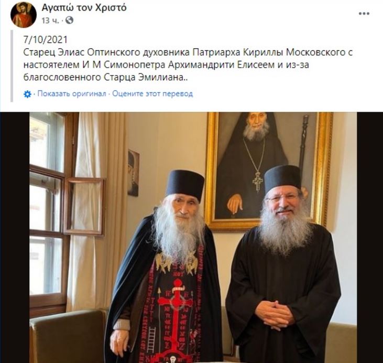This screenshot has width=383, height=363.
Task: Open the posted photo of two monks
Action: pyautogui.click(x=193, y=238)
